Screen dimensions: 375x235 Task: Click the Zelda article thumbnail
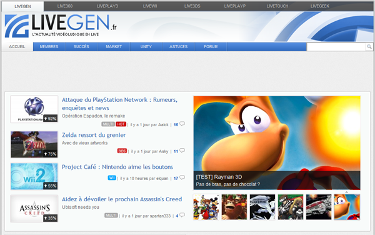click(x=34, y=144)
